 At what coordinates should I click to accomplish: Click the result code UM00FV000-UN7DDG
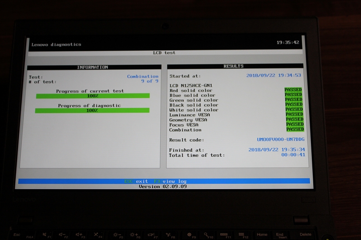point(281,139)
